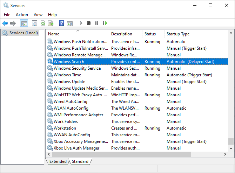Viewport: 235px width, 173px height.
Task: Toggle Show/Hide Action Pane icon
Action: point(70,23)
